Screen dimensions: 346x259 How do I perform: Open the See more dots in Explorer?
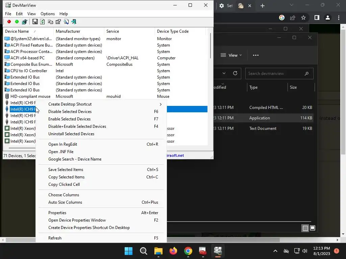(256, 55)
